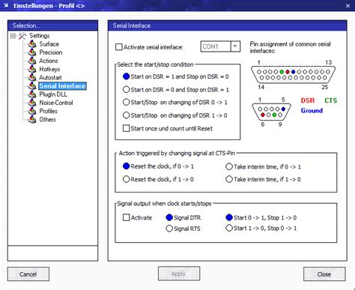Open the COM1 port dropdown arrow
This screenshot has height=290, width=355.
point(235,46)
